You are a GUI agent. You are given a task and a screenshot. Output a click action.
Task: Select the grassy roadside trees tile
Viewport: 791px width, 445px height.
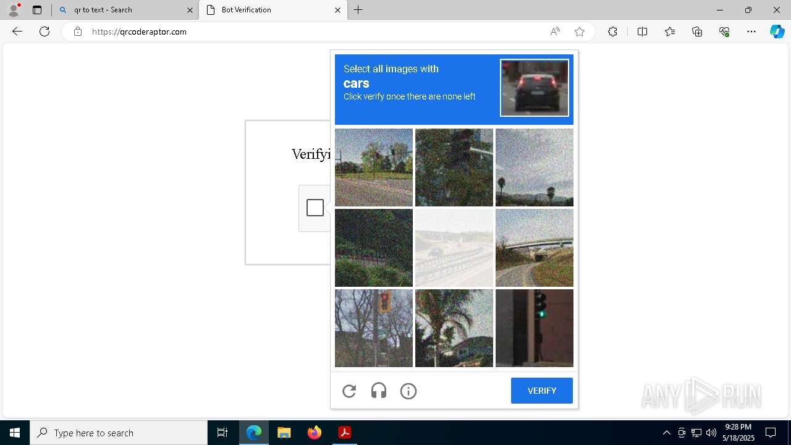(374, 167)
